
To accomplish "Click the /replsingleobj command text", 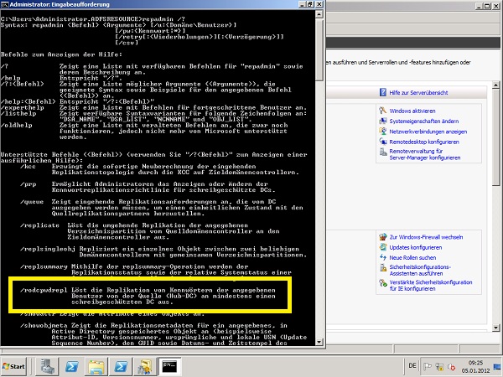I will [48, 249].
